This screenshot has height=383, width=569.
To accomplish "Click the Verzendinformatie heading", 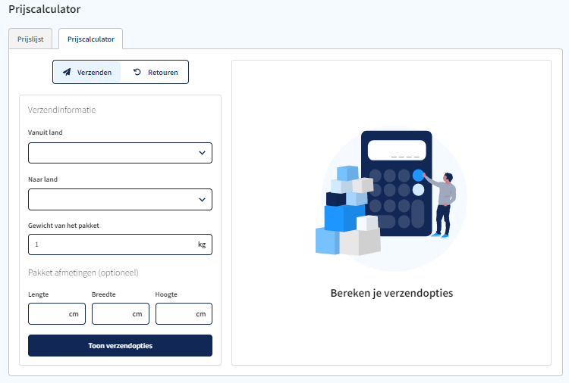I will point(61,110).
